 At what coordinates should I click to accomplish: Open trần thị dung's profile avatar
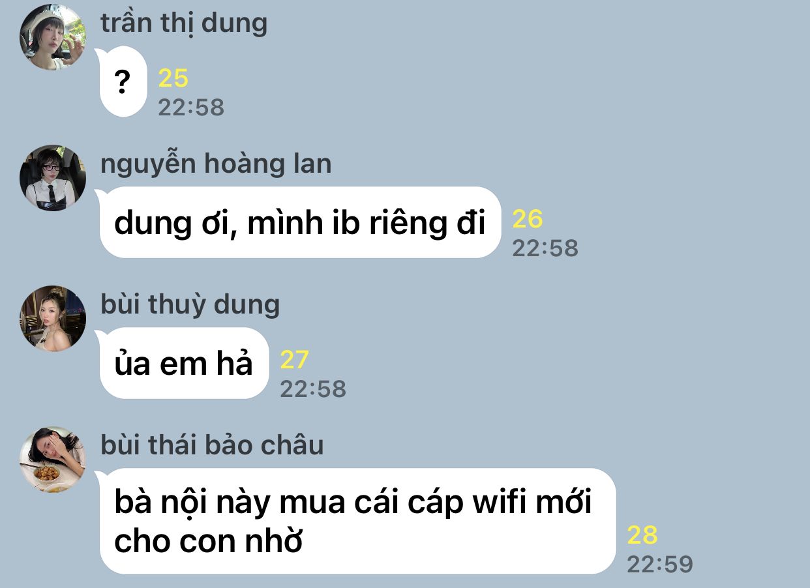pos(53,37)
